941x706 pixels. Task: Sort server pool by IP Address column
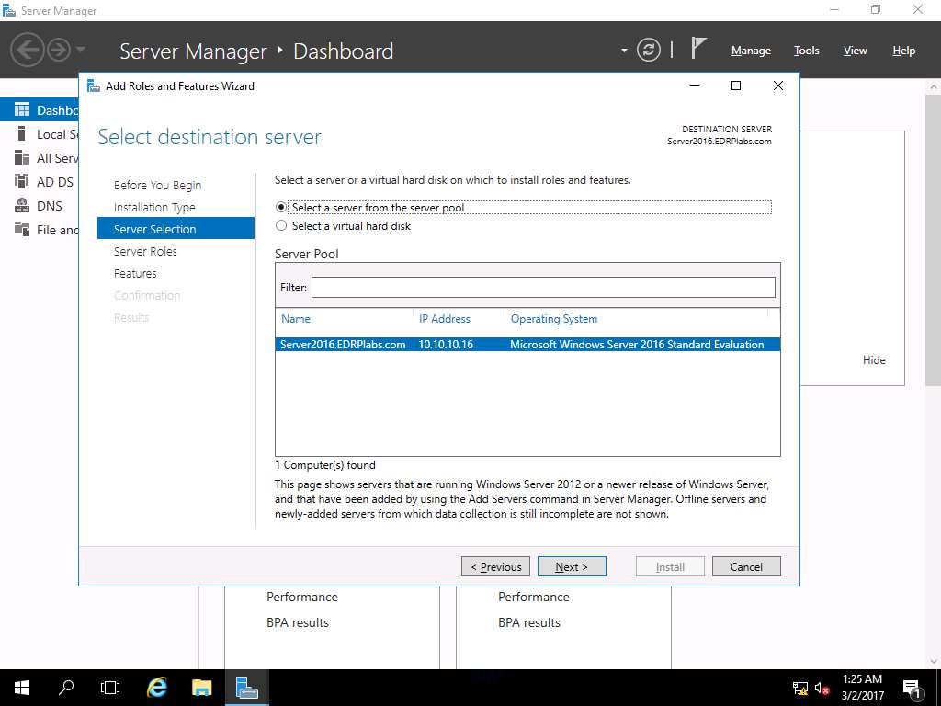point(445,319)
